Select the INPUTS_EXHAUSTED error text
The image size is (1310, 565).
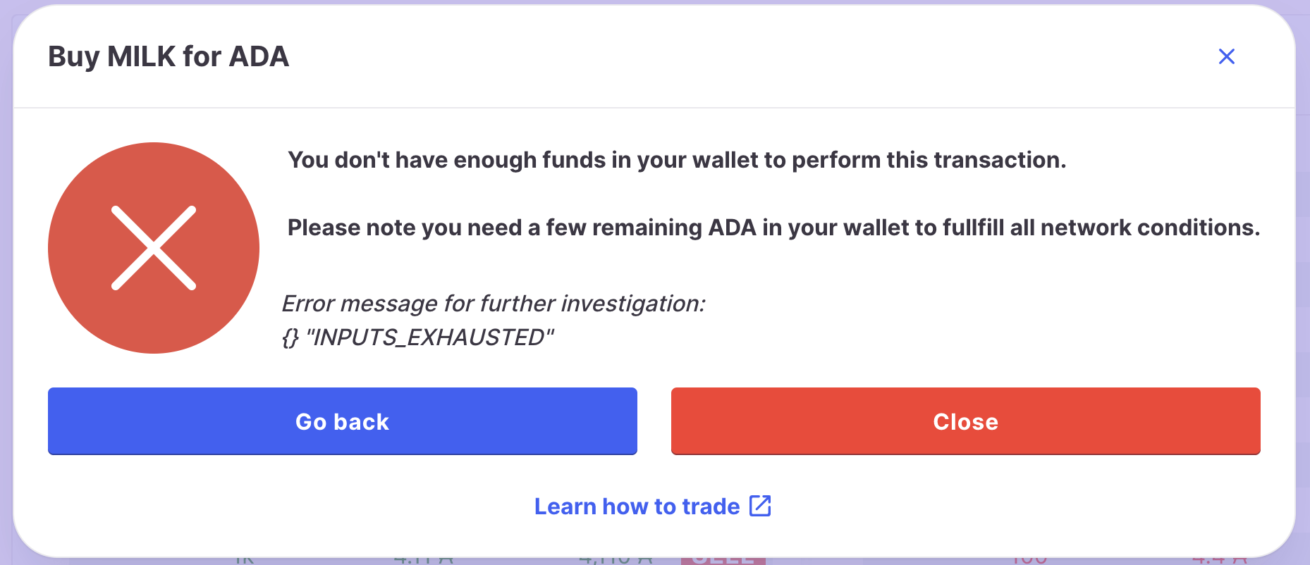[419, 337]
